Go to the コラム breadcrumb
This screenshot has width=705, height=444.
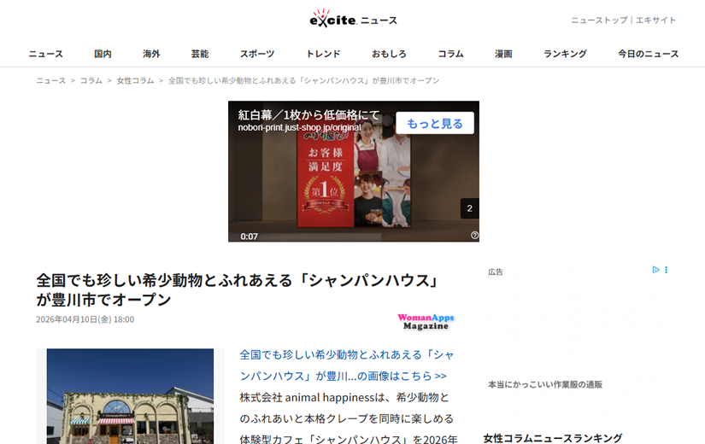(91, 80)
